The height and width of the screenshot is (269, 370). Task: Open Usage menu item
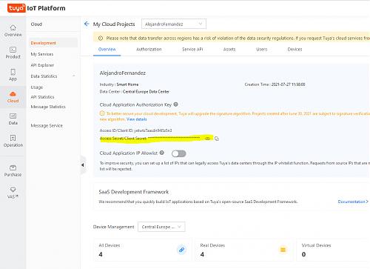(x=37, y=87)
